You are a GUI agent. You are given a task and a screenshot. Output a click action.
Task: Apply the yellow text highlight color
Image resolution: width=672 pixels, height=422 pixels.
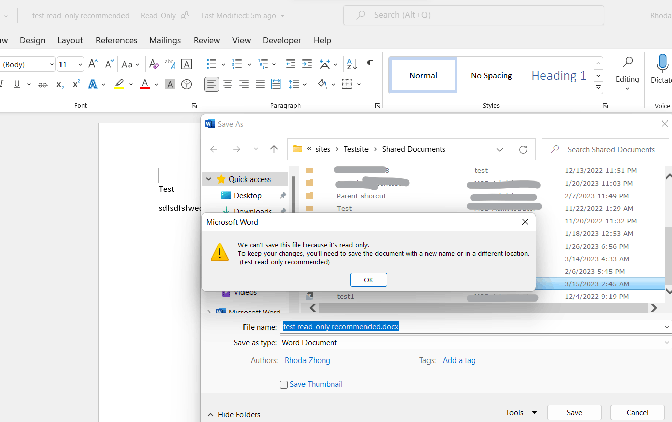click(119, 84)
